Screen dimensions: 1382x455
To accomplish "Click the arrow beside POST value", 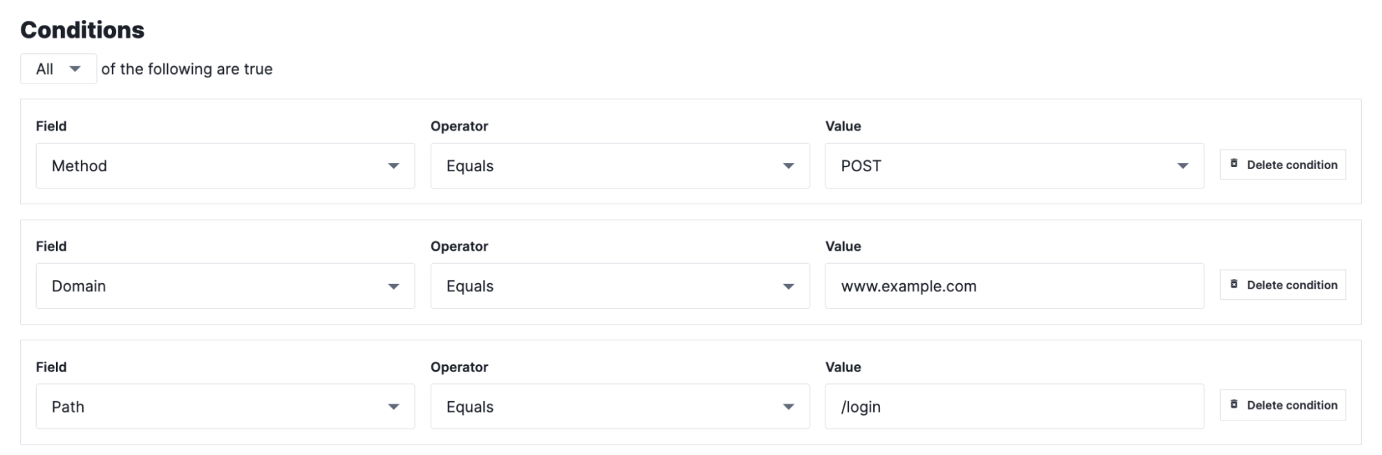I will click(x=1182, y=166).
